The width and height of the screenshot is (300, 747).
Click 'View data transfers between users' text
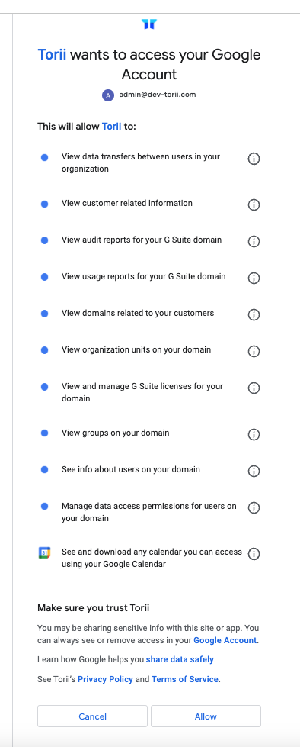point(141,163)
